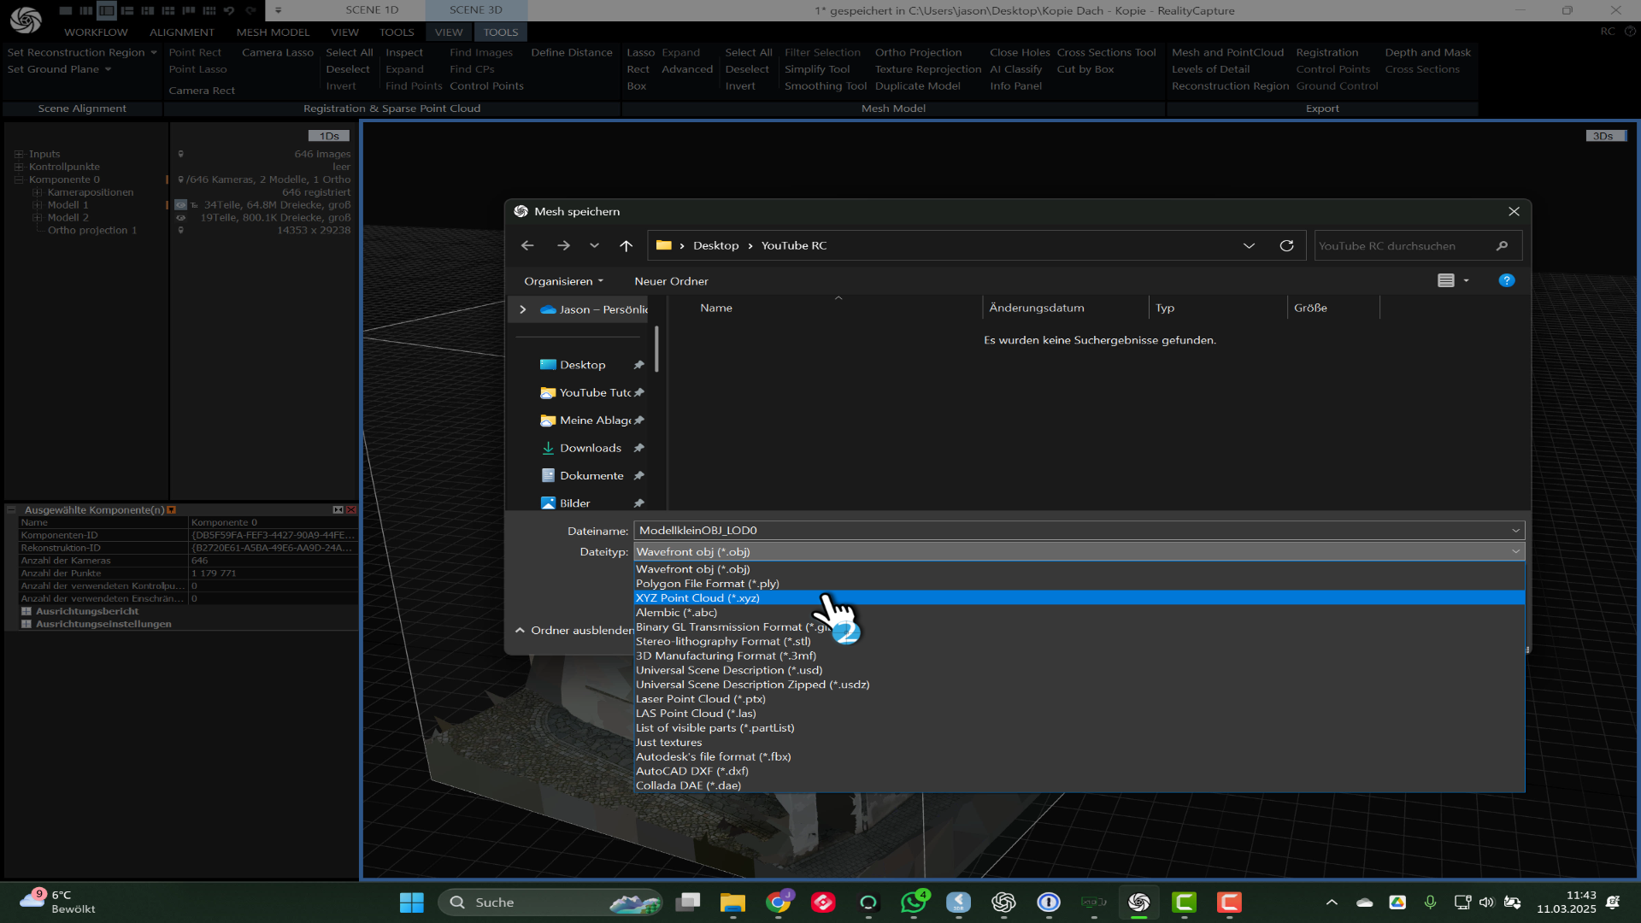1641x923 pixels.
Task: Click the forward navigation arrow in dialog
Action: tap(563, 245)
